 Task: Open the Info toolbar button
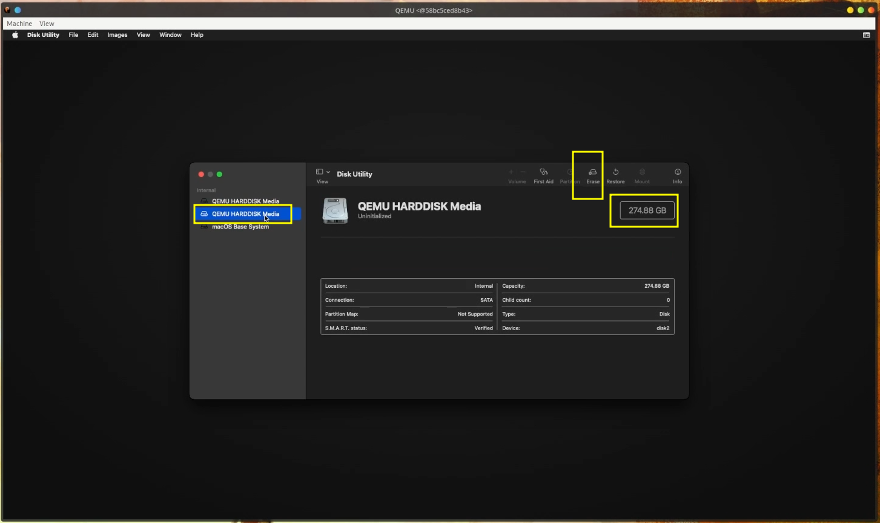click(x=678, y=176)
